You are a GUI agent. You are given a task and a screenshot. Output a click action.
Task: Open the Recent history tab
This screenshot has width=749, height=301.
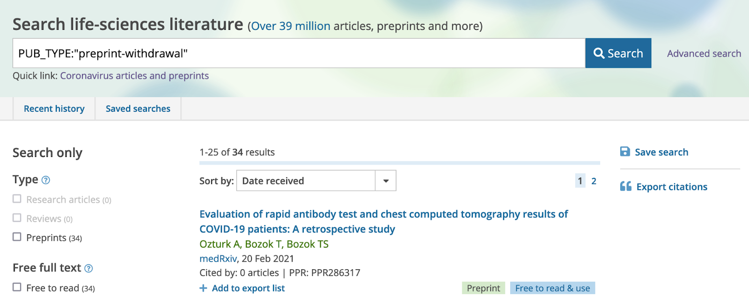coord(54,109)
